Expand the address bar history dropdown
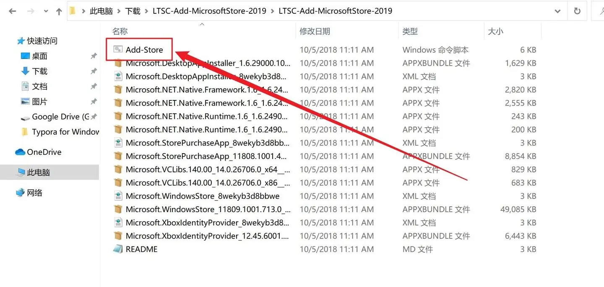Screen dimensions: 604x287 (x=557, y=11)
